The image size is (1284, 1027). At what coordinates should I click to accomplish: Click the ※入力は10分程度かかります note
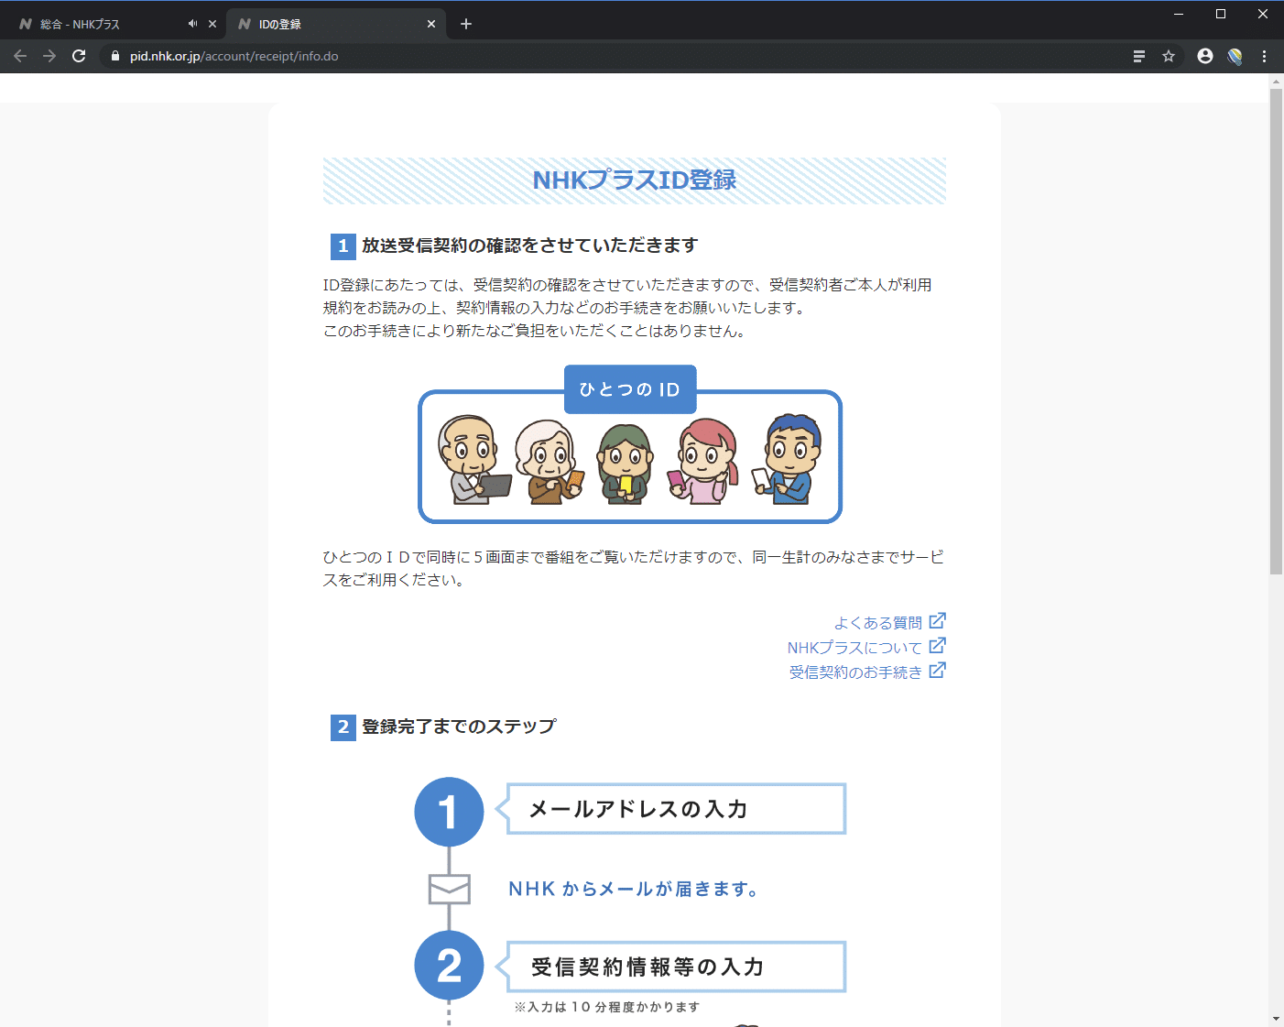tap(607, 1007)
